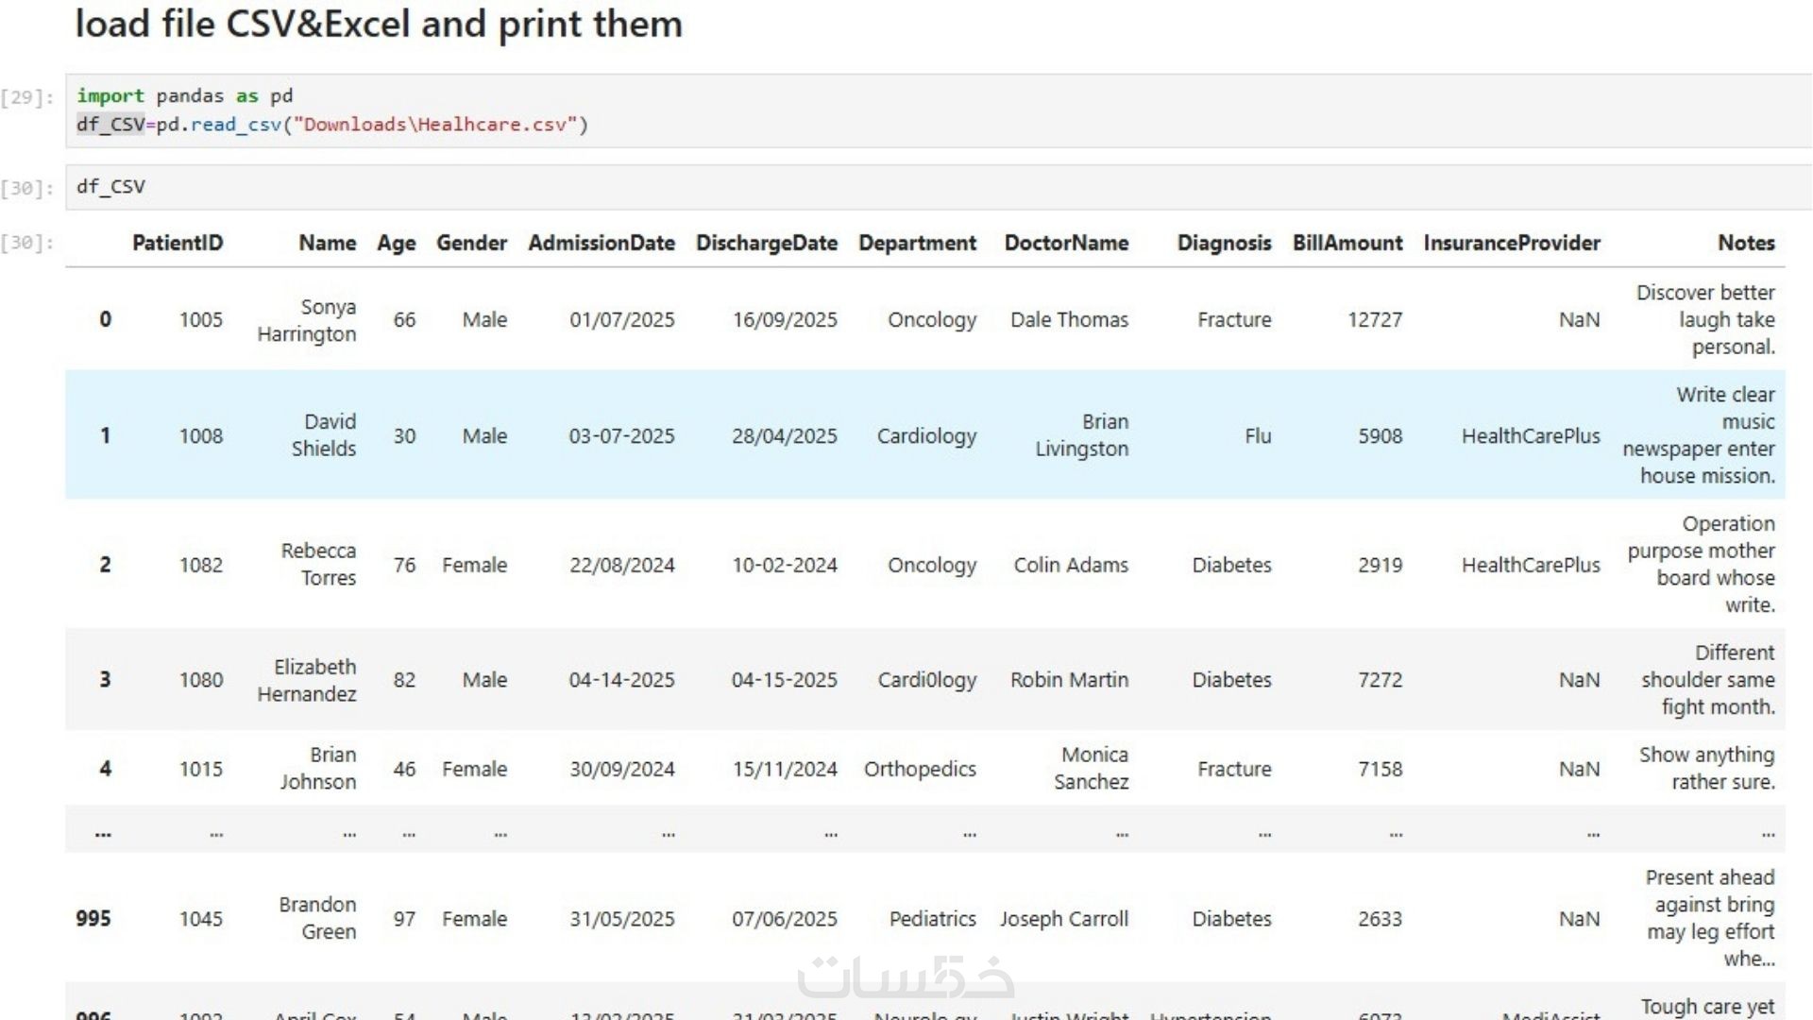Click the Sonya Harrington name cell
The width and height of the screenshot is (1813, 1020).
(307, 320)
